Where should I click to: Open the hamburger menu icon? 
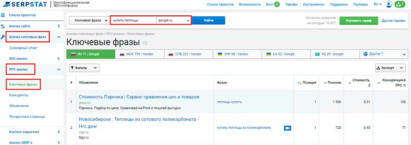(3, 15)
